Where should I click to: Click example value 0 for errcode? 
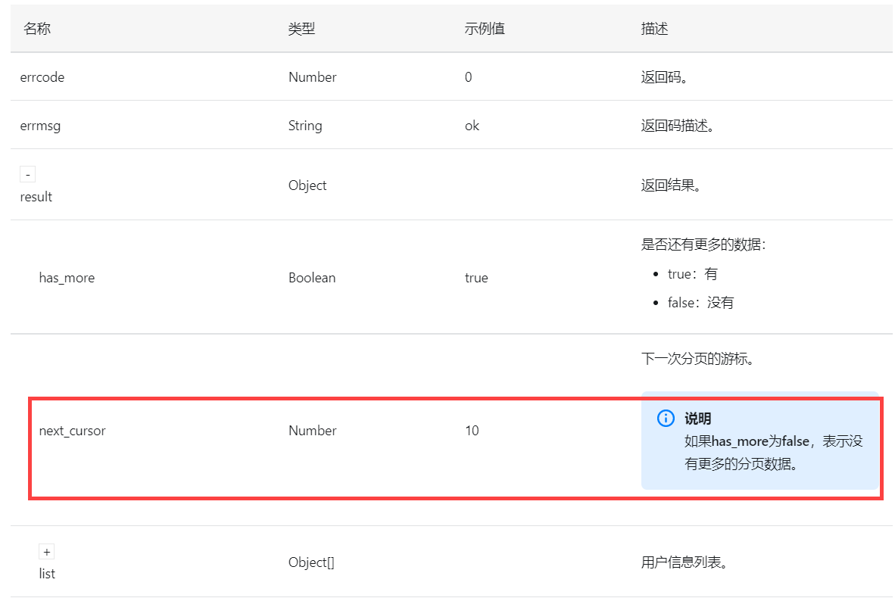coord(468,77)
